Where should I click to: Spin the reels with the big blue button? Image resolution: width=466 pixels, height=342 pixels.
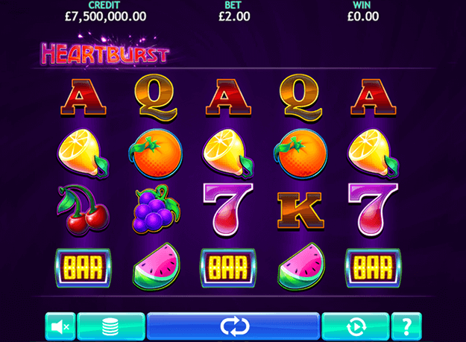coord(233,326)
